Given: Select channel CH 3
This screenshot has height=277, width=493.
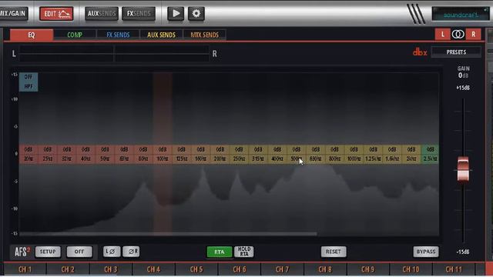Looking at the screenshot, I should pos(111,269).
